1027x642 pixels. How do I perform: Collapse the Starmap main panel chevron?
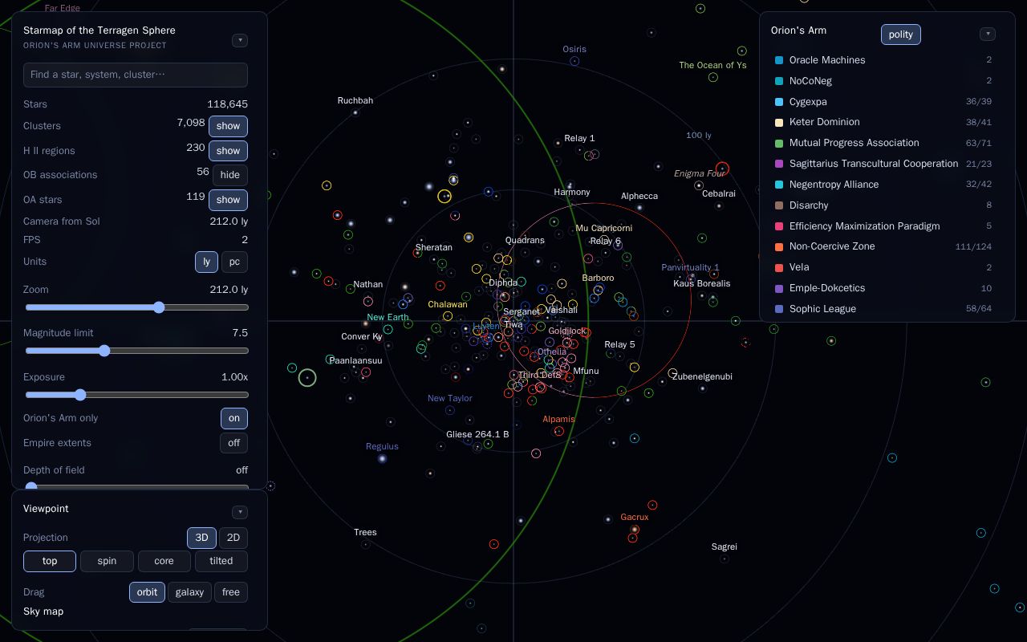tap(240, 40)
